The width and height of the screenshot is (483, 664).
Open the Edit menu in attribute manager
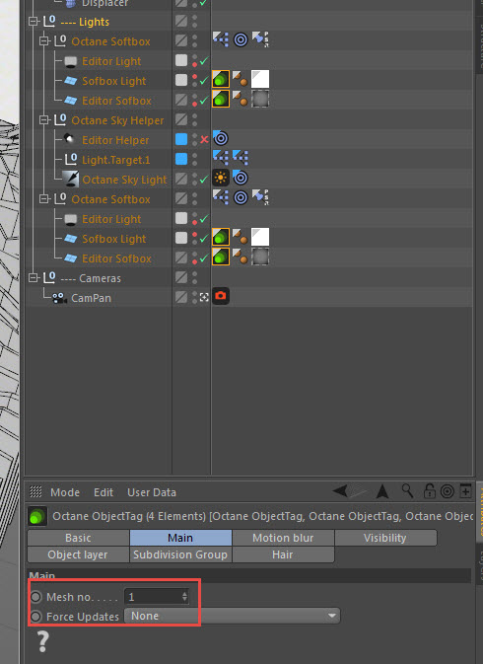pos(103,492)
